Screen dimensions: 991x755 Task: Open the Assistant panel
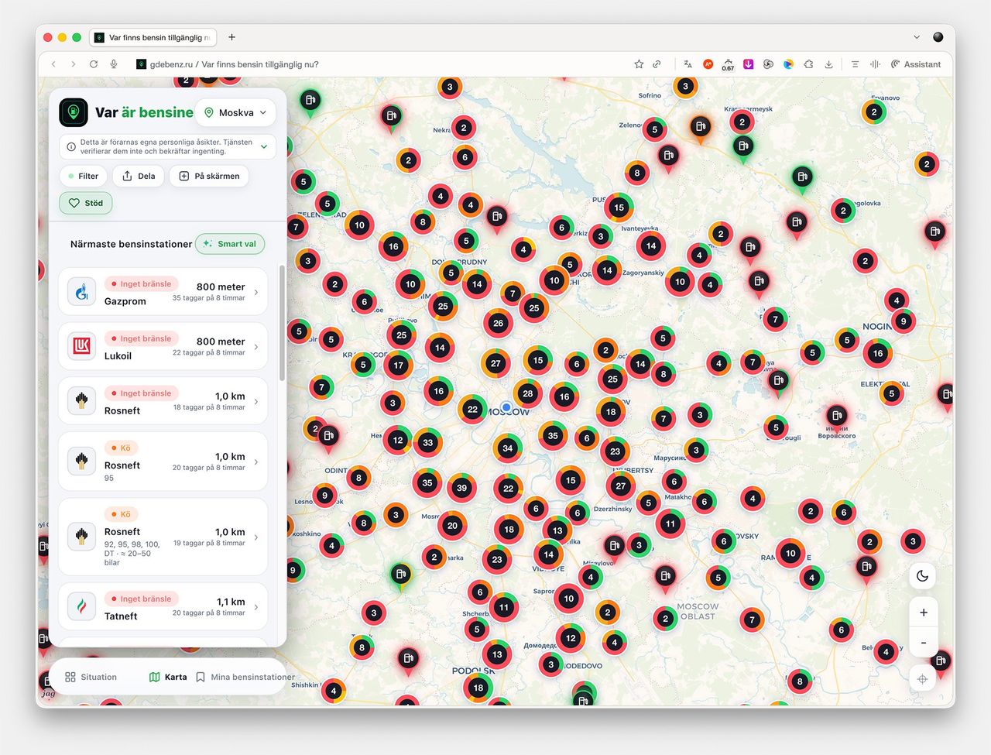pyautogui.click(x=916, y=64)
